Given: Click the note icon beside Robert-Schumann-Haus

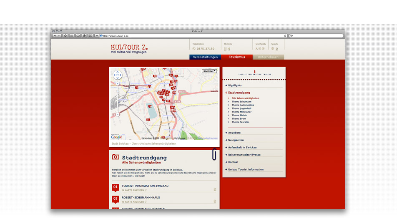Looking at the screenshot, I should click(x=215, y=201).
